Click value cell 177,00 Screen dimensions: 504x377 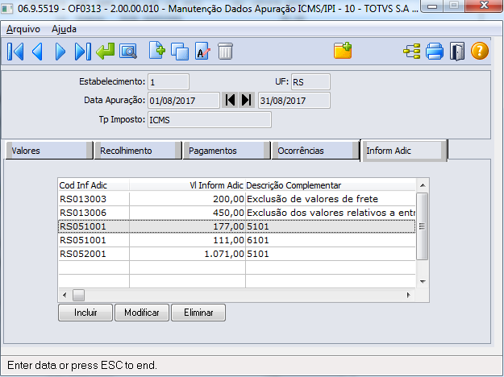[187, 226]
